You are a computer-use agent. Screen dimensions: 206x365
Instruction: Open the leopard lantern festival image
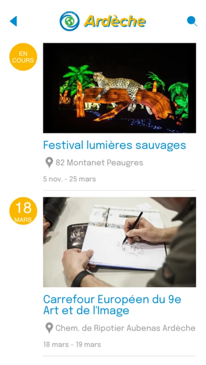pyautogui.click(x=119, y=88)
